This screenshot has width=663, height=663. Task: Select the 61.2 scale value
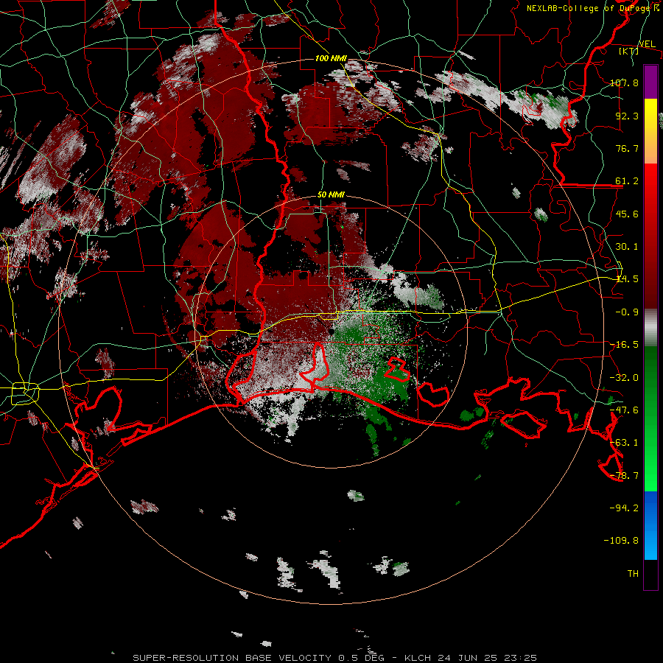(627, 181)
